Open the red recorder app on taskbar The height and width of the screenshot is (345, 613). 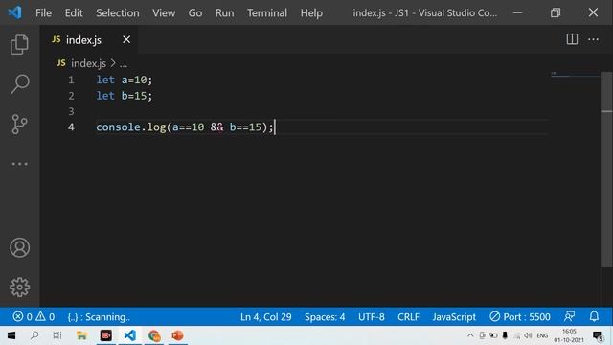click(x=106, y=335)
